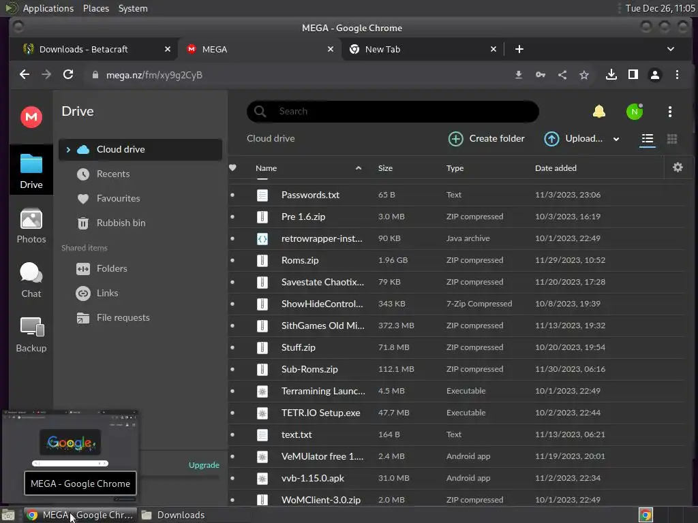Click the MEGA logo icon
Screen dimensions: 698x523
pyautogui.click(x=31, y=117)
